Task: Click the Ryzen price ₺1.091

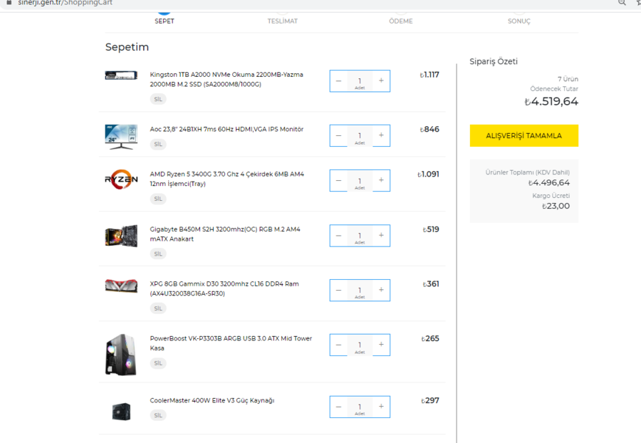Action: (428, 174)
